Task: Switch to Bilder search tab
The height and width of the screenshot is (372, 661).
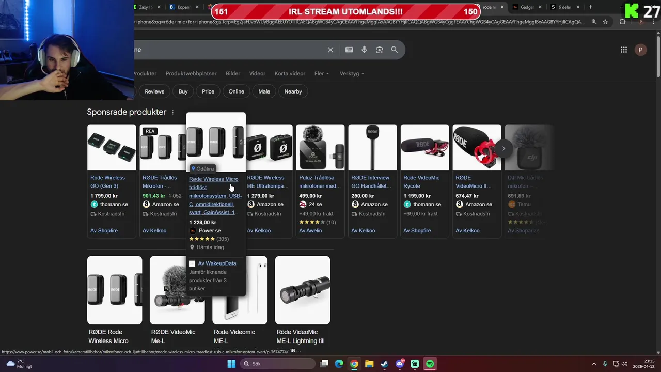Action: point(233,73)
